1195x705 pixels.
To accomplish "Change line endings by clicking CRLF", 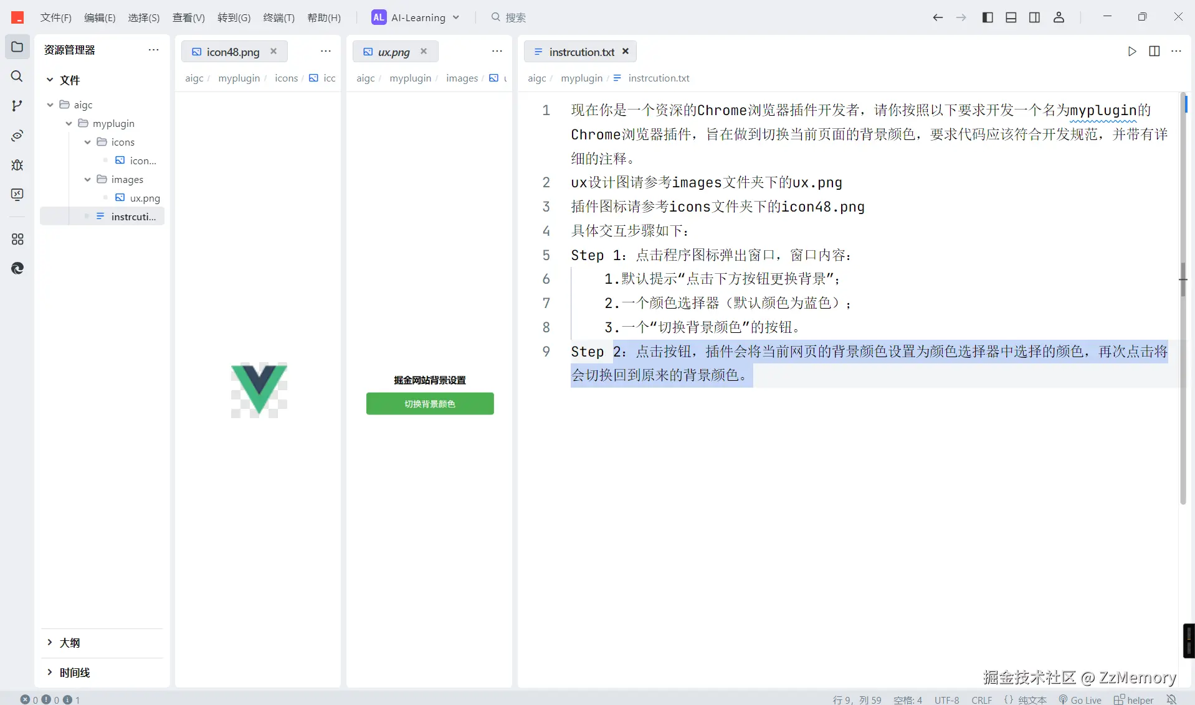I will [982, 699].
